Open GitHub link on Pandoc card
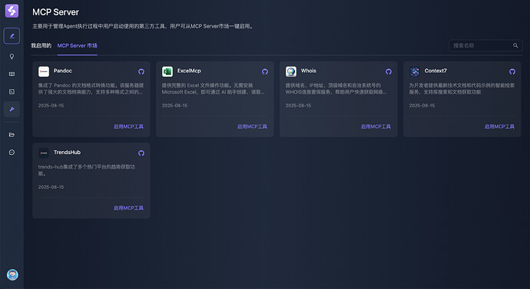The height and width of the screenshot is (289, 530). tap(141, 71)
